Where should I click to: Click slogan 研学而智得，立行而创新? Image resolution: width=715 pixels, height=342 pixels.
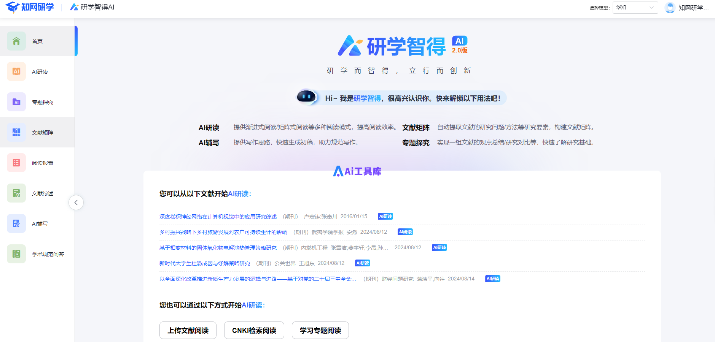click(x=399, y=71)
